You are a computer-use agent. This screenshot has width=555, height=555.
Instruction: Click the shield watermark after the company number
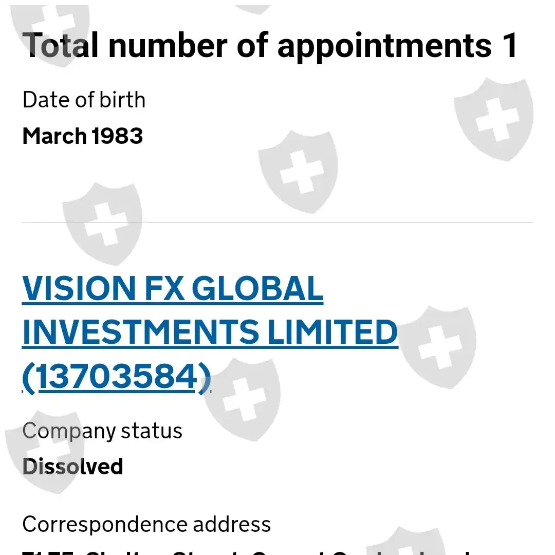(242, 399)
